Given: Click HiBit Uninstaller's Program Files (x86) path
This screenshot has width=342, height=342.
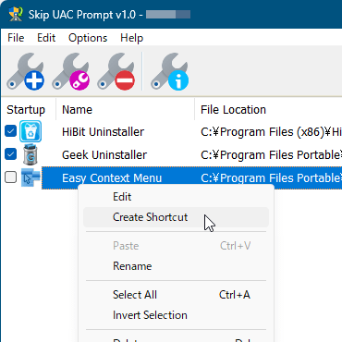Looking at the screenshot, I should click(x=271, y=132).
